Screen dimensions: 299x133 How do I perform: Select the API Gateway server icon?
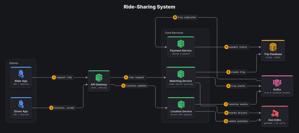click(x=99, y=77)
